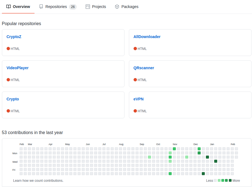
Task: Click the darkest green legend swatch
Action: point(230,180)
